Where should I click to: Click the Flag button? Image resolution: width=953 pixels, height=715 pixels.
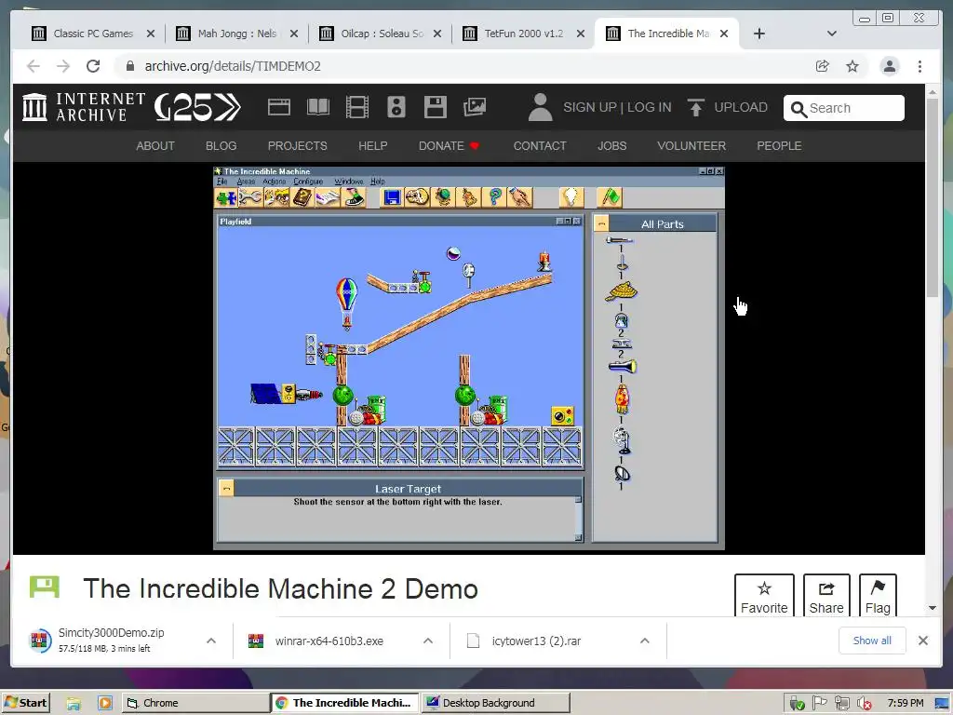878,595
